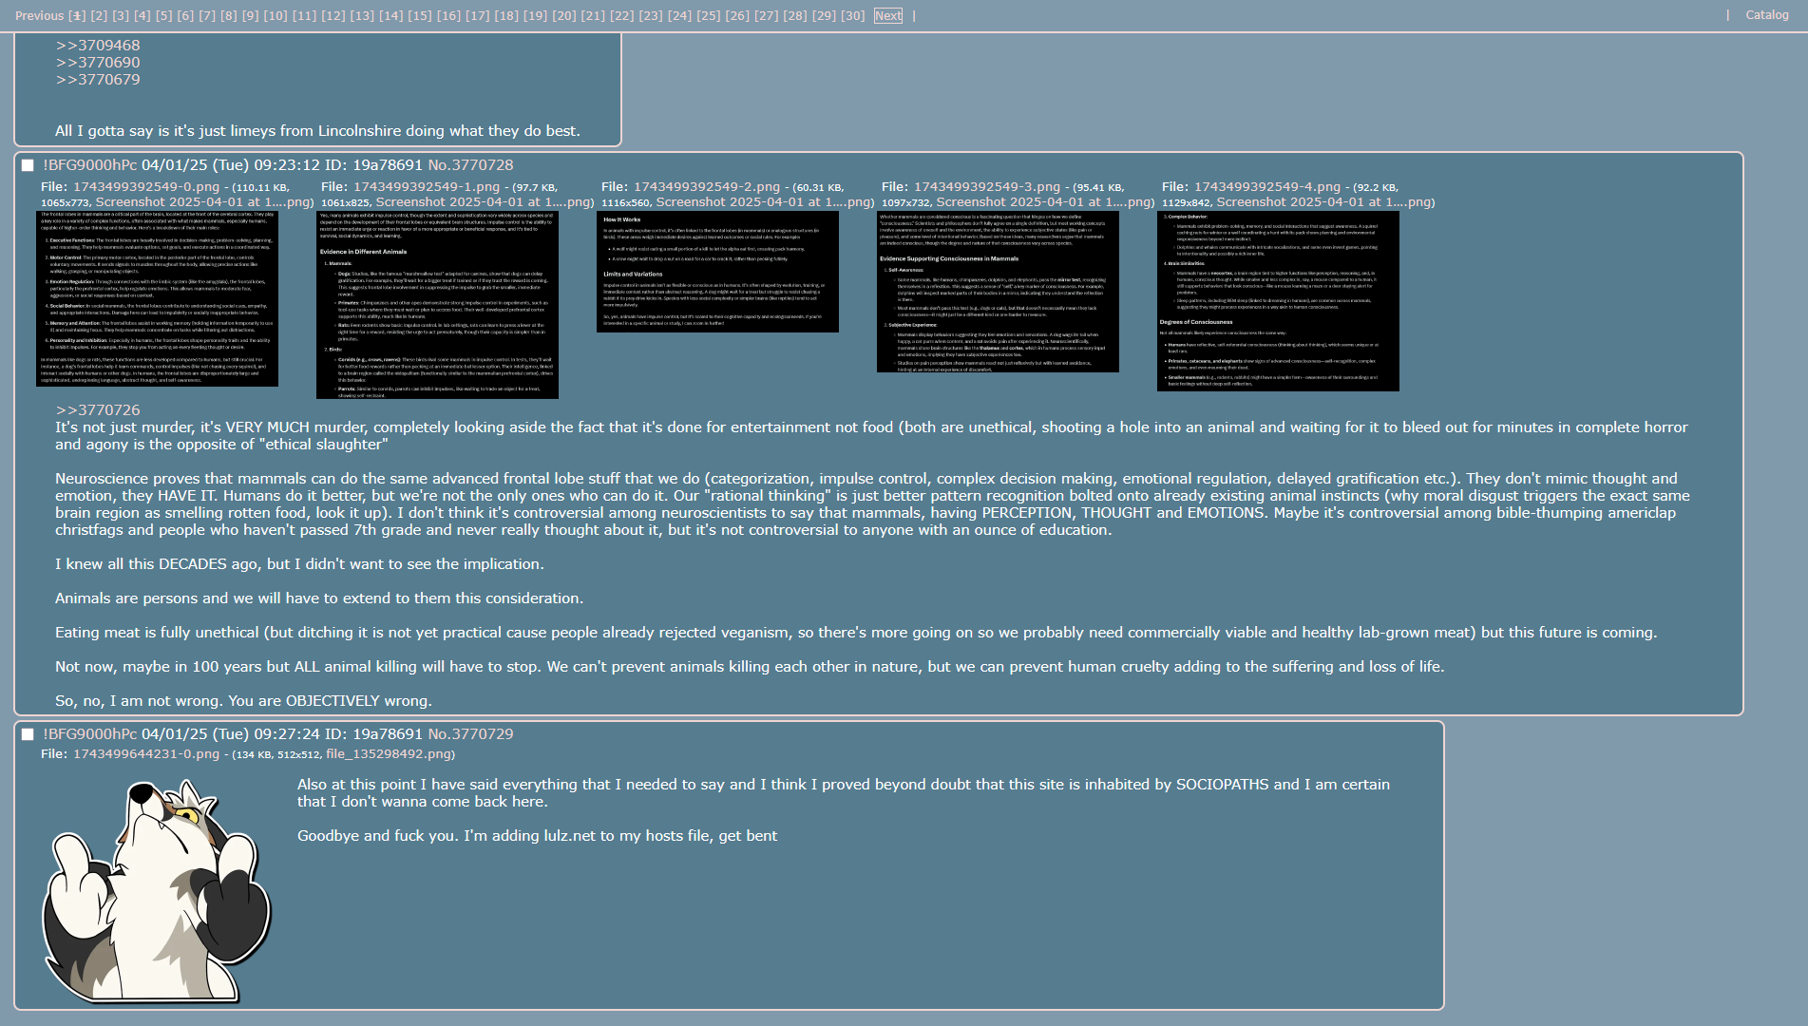Click the line 'Goodbye and fuck you.'

pyautogui.click(x=537, y=836)
